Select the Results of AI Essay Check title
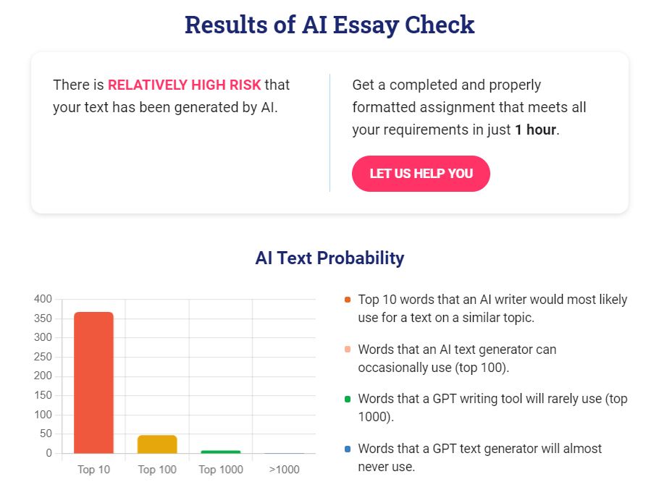The height and width of the screenshot is (503, 659). point(329,25)
